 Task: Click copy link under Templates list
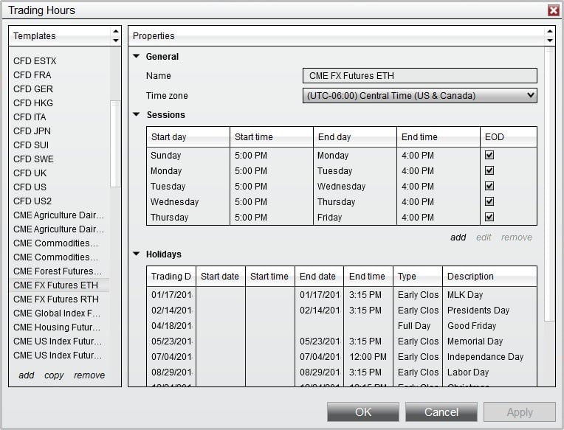[x=54, y=375]
